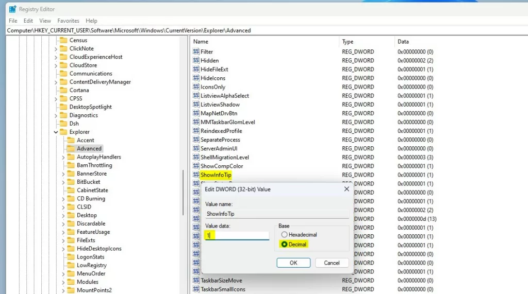The width and height of the screenshot is (528, 294).
Task: Select the MMTaskbarGlomLevel value icon
Action: [196, 122]
